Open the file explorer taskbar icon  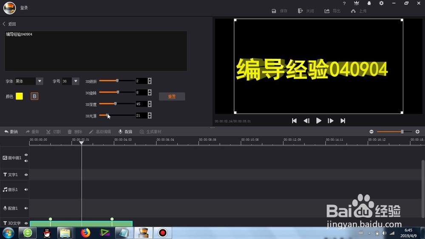tap(65, 233)
